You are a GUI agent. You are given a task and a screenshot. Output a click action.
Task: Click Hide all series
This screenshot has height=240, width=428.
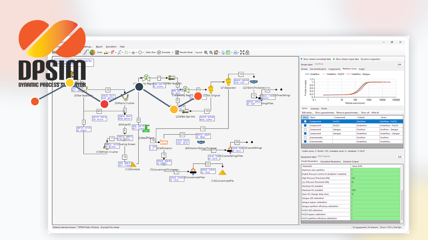click(375, 113)
